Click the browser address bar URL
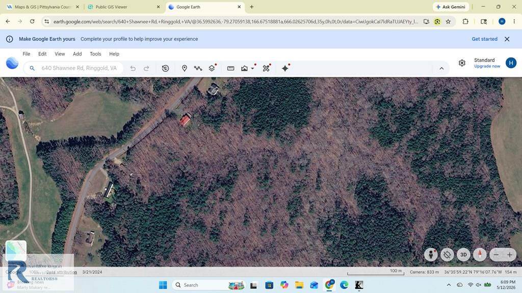 [236, 21]
